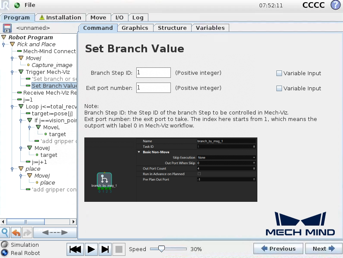Click the tree scrollbar right arrow
This screenshot has height=258, width=343.
74,222
